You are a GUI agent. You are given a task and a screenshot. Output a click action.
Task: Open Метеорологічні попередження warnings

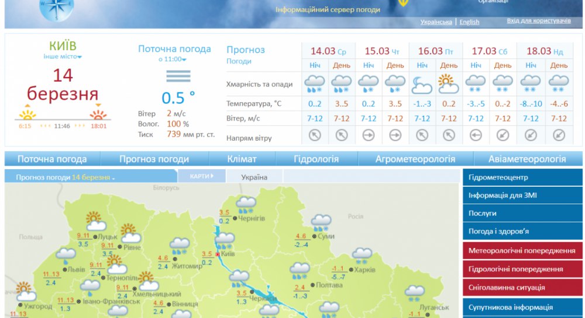522,251
